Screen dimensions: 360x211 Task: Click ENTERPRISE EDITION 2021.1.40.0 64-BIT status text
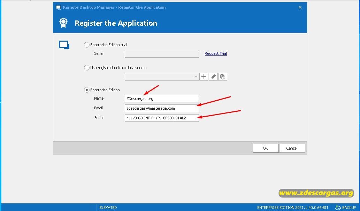[x=293, y=208]
